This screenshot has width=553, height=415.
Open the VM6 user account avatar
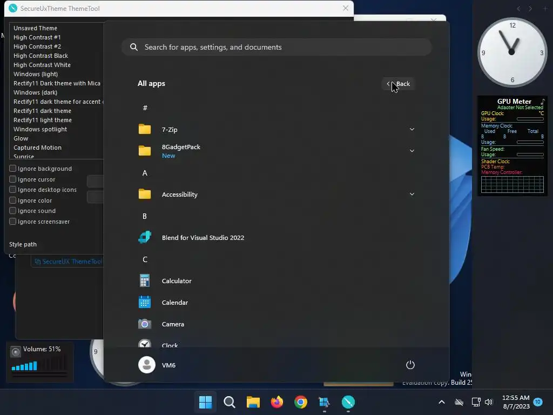147,365
